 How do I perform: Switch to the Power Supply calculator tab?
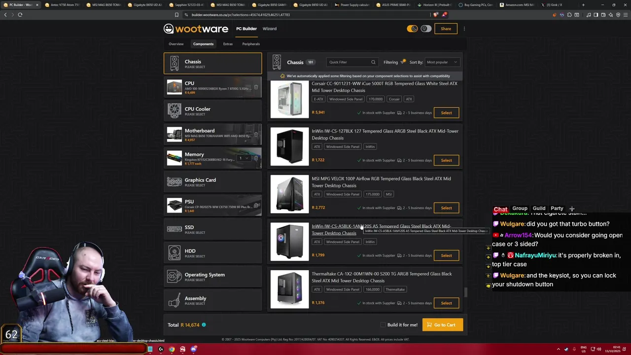point(351,5)
